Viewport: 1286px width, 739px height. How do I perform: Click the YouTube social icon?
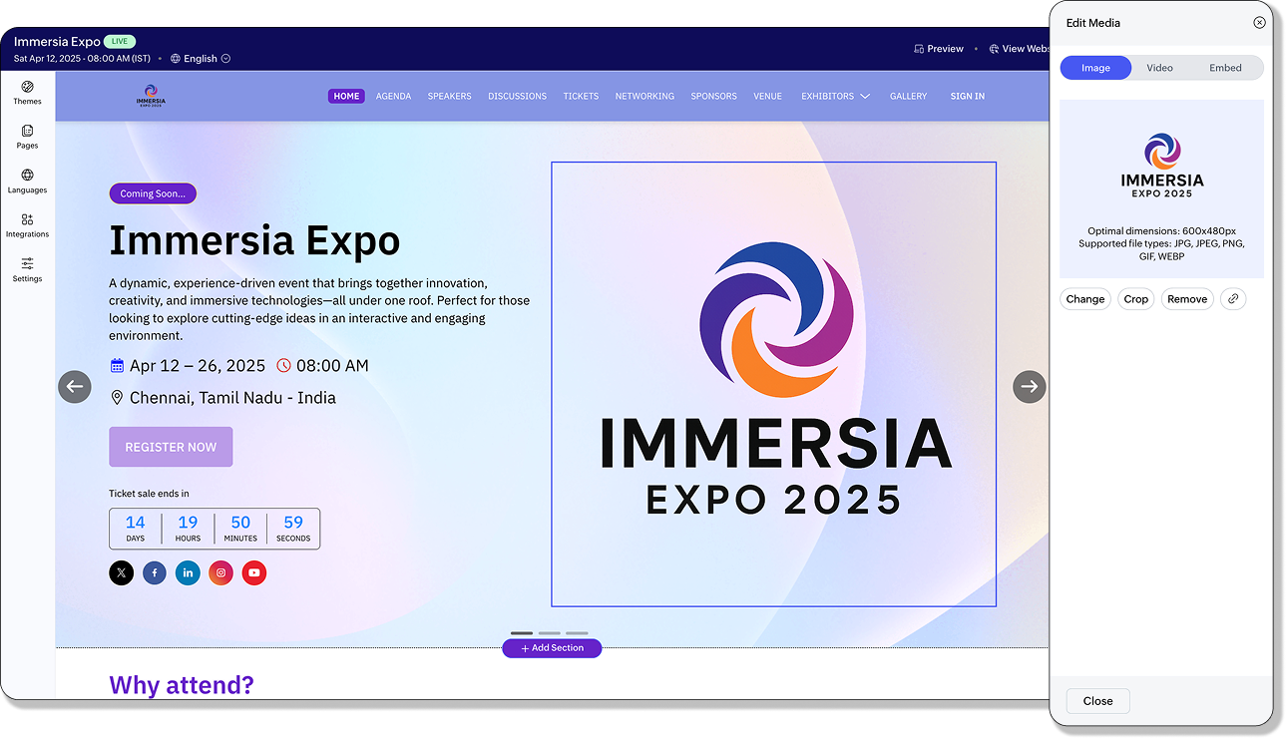[x=254, y=572]
